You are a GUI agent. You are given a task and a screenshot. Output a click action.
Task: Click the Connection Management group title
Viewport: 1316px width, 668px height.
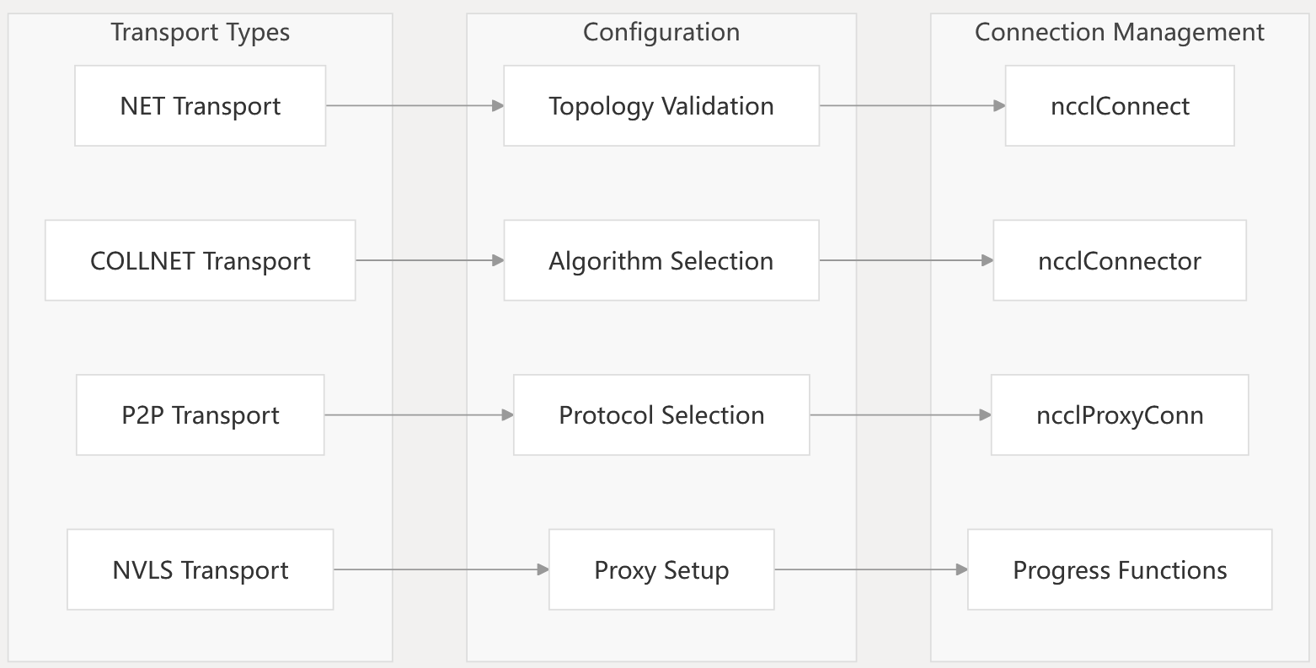click(x=1120, y=33)
